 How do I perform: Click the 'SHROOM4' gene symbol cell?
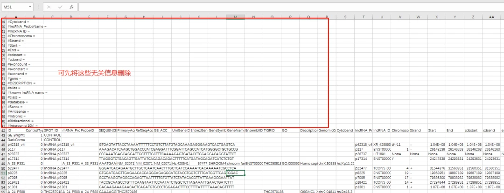click(x=217, y=164)
